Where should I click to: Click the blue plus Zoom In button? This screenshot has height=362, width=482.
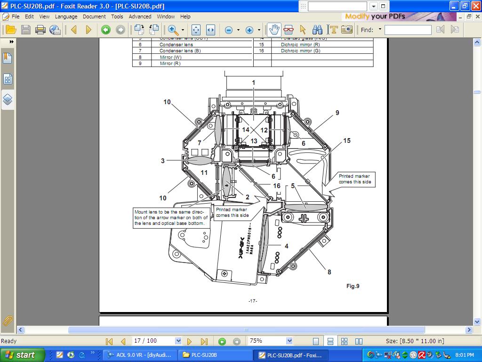click(x=249, y=30)
